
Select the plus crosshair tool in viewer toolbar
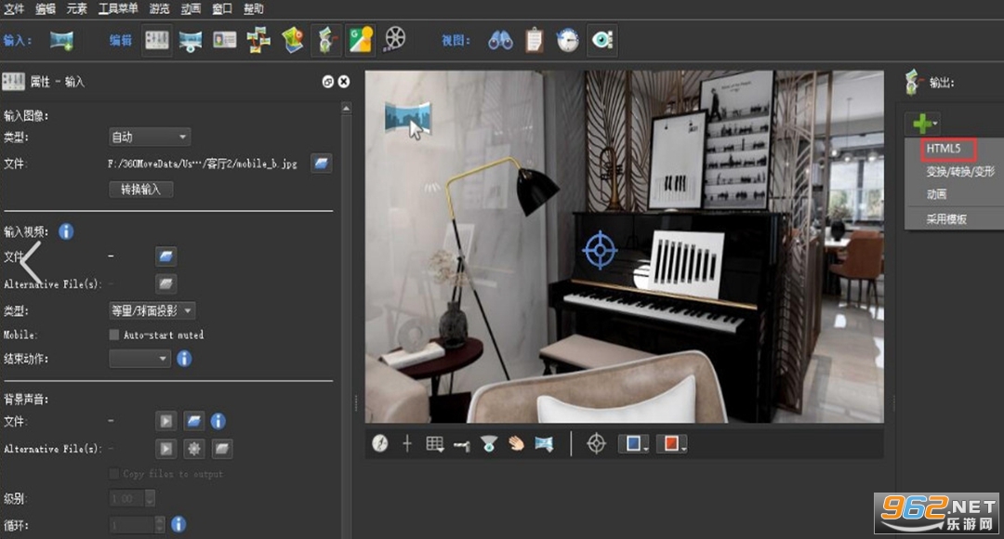[x=407, y=443]
